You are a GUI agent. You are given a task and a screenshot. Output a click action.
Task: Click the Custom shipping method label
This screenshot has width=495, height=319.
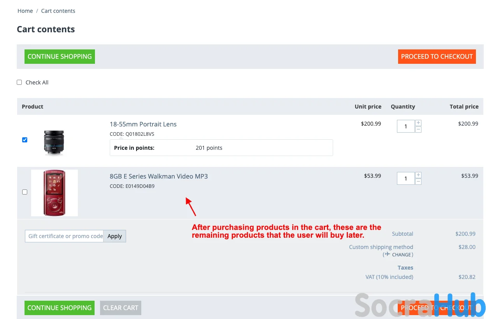381,247
